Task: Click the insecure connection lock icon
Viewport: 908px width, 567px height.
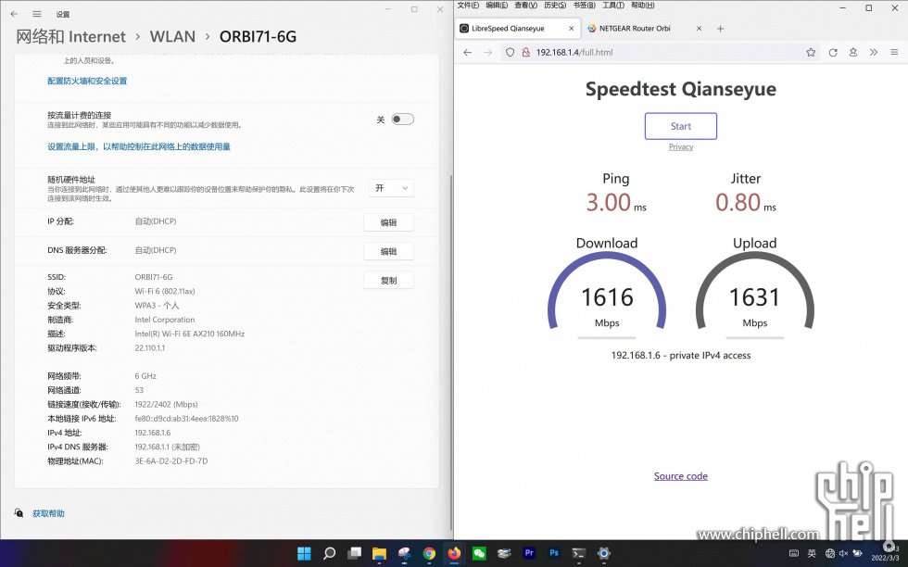Action: (526, 52)
